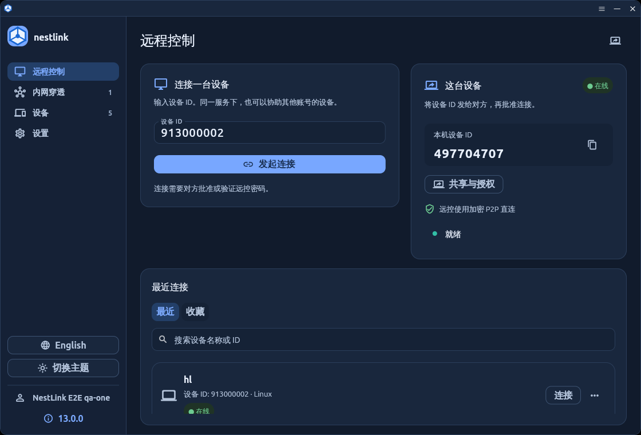Click the 设备 ID: 913000002 · Linux text
The image size is (641, 435).
[228, 394]
